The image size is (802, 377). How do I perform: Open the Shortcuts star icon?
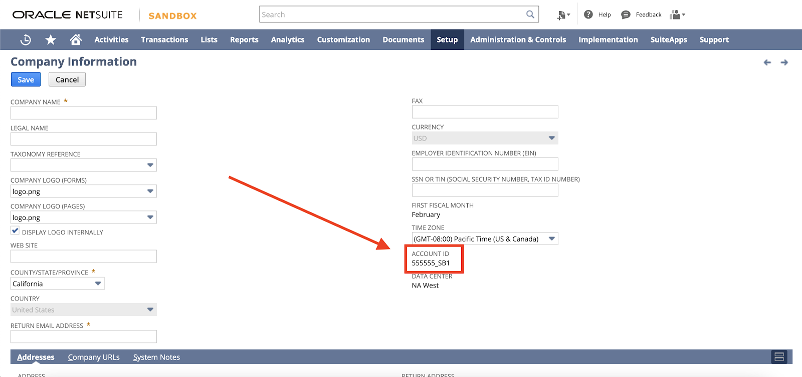[51, 39]
